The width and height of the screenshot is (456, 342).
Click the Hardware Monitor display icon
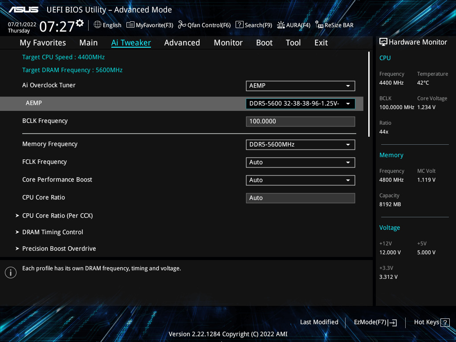click(383, 42)
